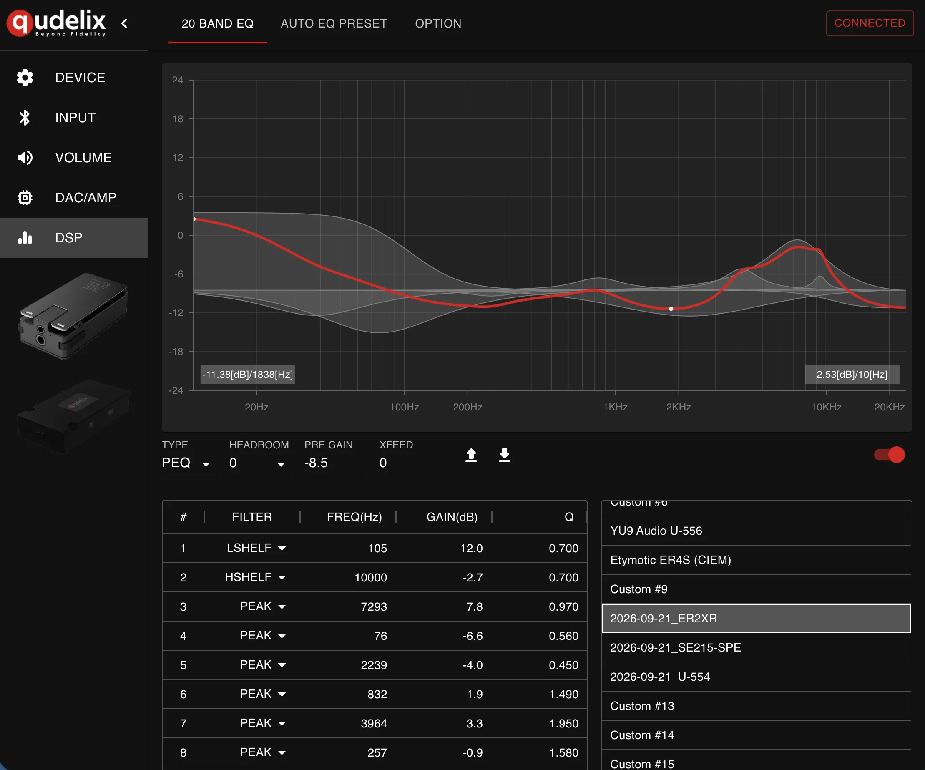Click band 5 Q value 0.450

pos(564,665)
